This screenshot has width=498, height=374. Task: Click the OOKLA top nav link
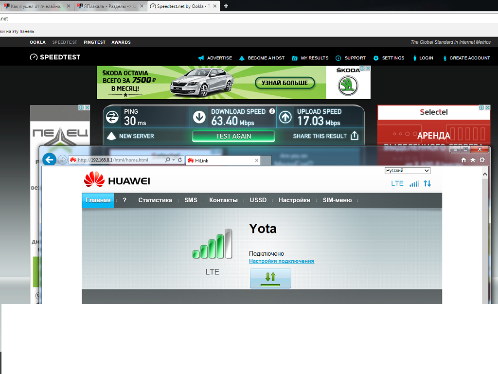(37, 42)
